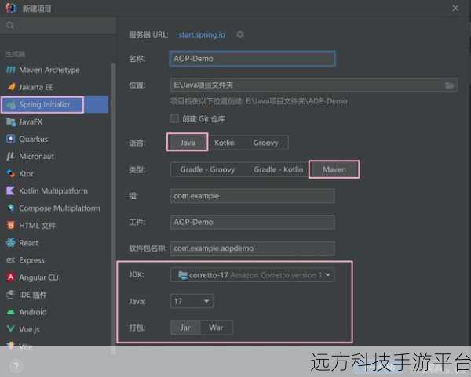Image resolution: width=471 pixels, height=377 pixels.
Task: Open the start.spring.io link
Action: point(202,34)
